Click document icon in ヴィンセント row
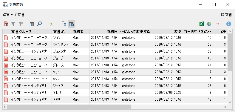Viewport: 235px width, 112px height. point(6,45)
